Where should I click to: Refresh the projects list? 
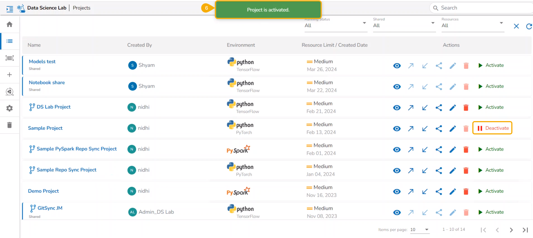529,26
